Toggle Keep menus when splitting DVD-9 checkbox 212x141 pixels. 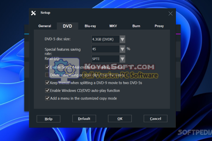(47, 83)
